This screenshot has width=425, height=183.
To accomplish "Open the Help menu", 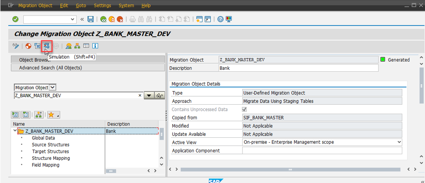I will (x=146, y=5).
